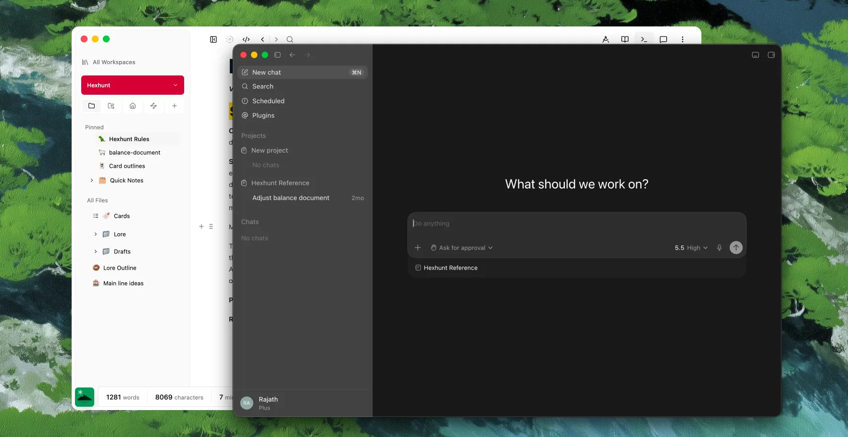Viewport: 848px width, 437px height.
Task: Open the Hexhunt workspace dropdown
Action: click(133, 85)
